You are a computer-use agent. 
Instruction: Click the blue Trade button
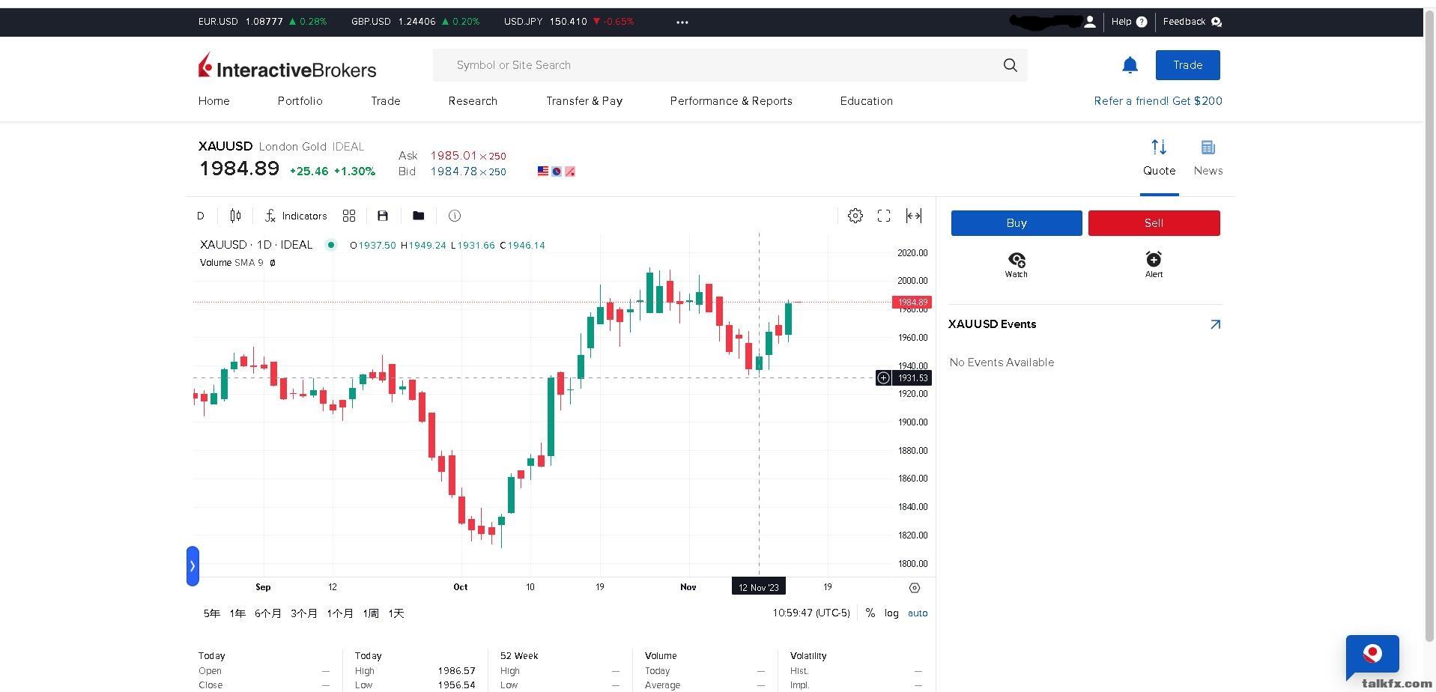tap(1187, 65)
